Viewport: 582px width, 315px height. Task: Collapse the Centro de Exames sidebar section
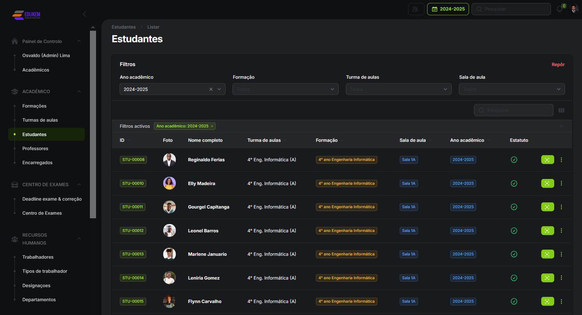[x=79, y=185]
